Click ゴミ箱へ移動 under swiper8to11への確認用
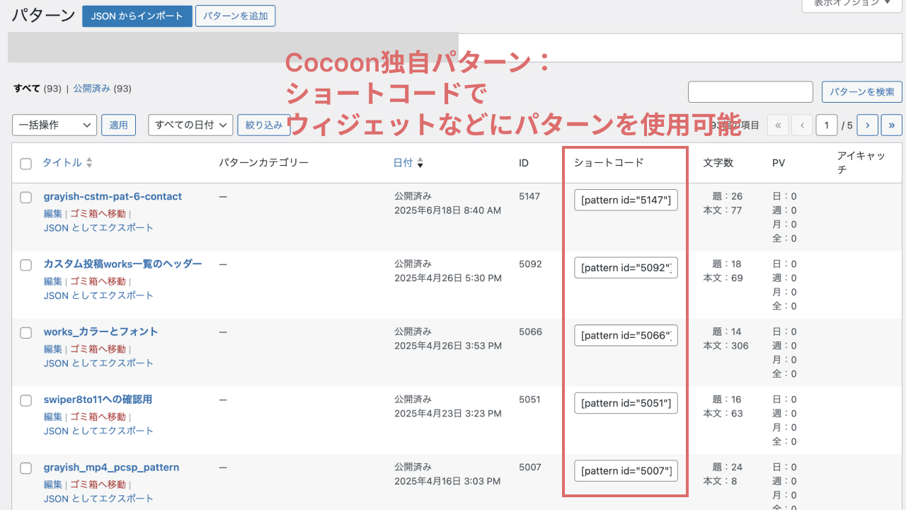Viewport: 906px width, 510px height. tap(98, 416)
